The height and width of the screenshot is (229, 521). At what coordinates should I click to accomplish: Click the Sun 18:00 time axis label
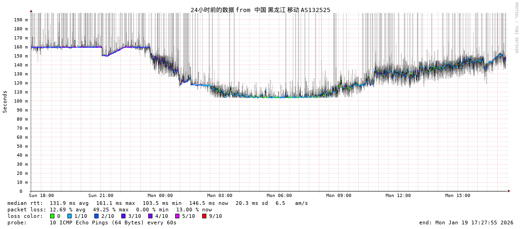(41, 196)
